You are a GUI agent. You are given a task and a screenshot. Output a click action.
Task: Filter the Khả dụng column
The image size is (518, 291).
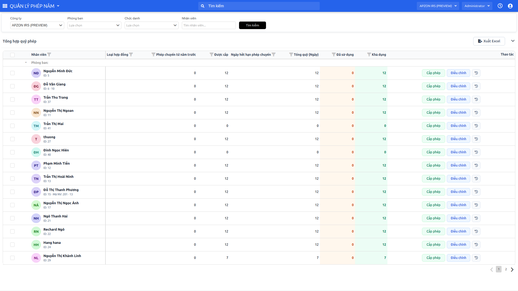(369, 54)
